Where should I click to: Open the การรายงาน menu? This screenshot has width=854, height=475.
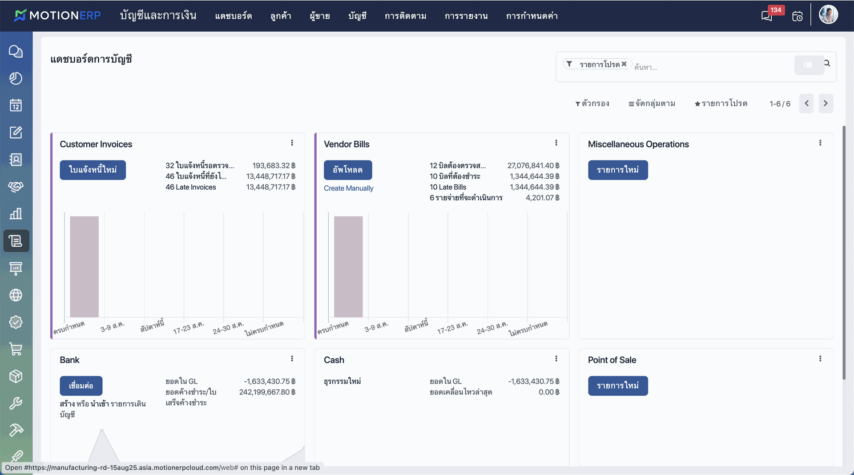coord(466,16)
